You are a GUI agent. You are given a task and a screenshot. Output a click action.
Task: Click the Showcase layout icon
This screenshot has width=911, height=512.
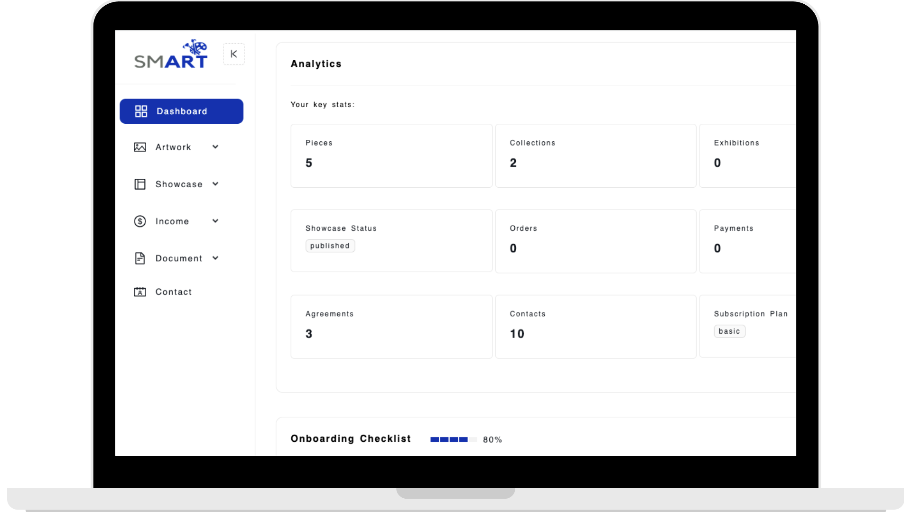point(140,184)
